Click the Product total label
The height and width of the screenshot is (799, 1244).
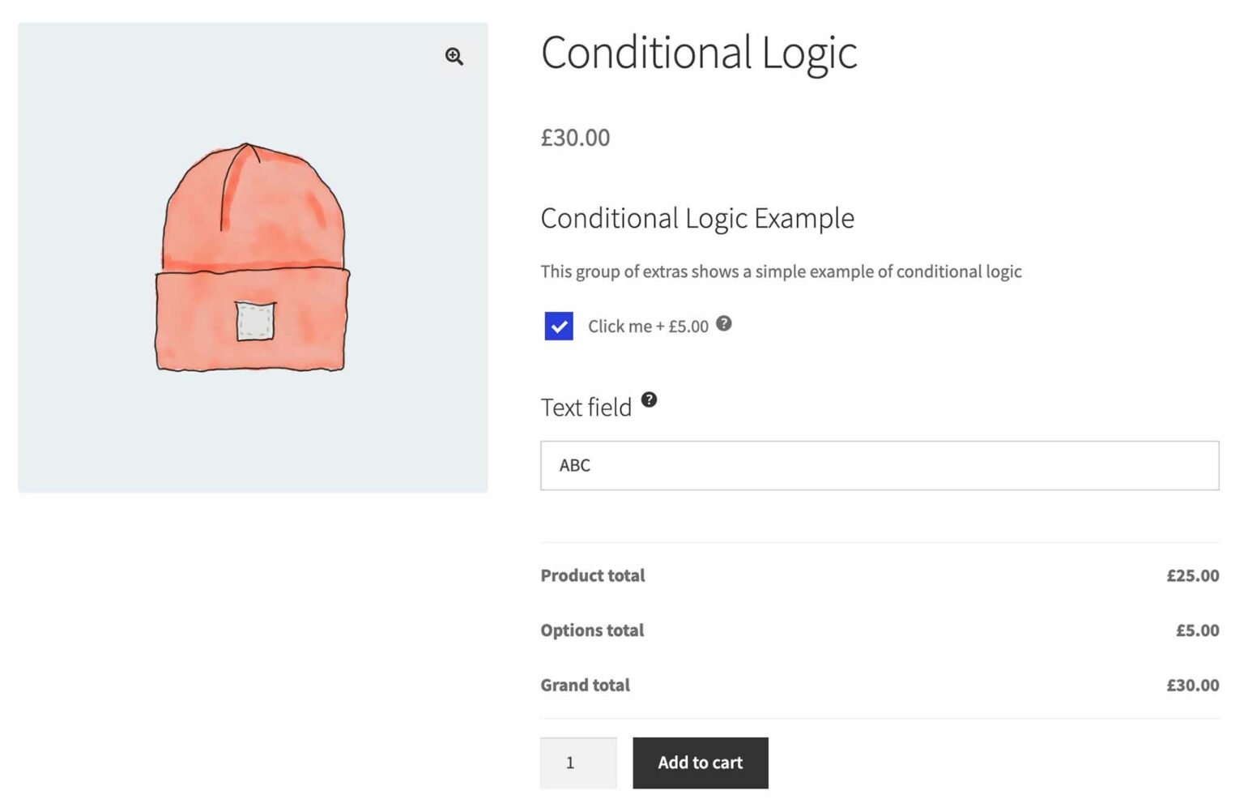coord(593,575)
